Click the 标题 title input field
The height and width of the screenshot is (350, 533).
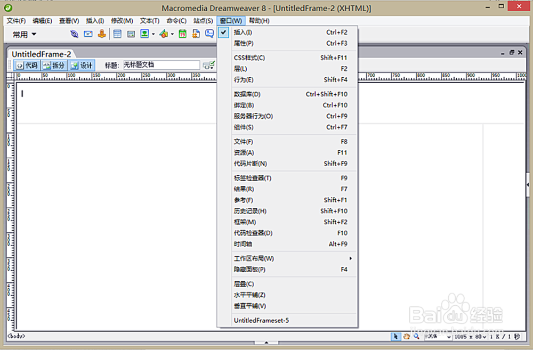[161, 65]
